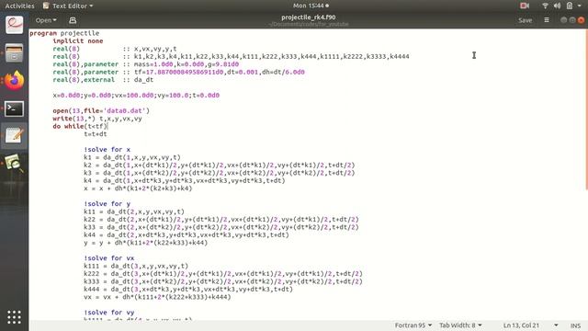Viewport: 588px width, 331px height.
Task: Click on the 'program projectile' line
Action: tap(64, 33)
